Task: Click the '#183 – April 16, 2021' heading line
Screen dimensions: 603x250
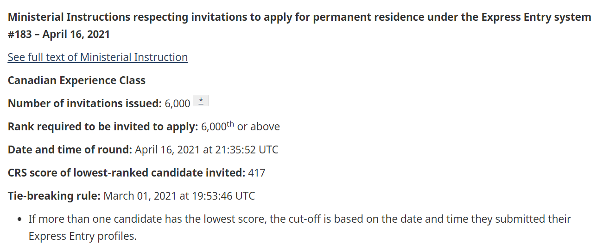Action: tap(59, 35)
